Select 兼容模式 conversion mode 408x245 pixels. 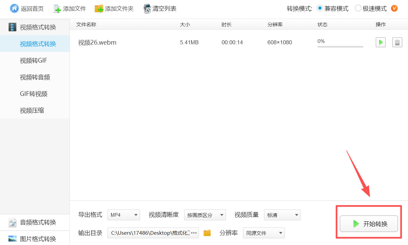pos(320,8)
